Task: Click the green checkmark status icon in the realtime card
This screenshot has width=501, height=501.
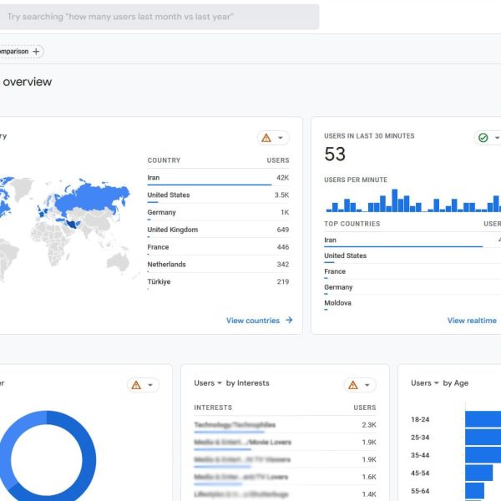Action: coord(483,138)
